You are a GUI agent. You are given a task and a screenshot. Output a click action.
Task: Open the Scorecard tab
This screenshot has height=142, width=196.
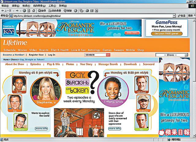(x=149, y=64)
